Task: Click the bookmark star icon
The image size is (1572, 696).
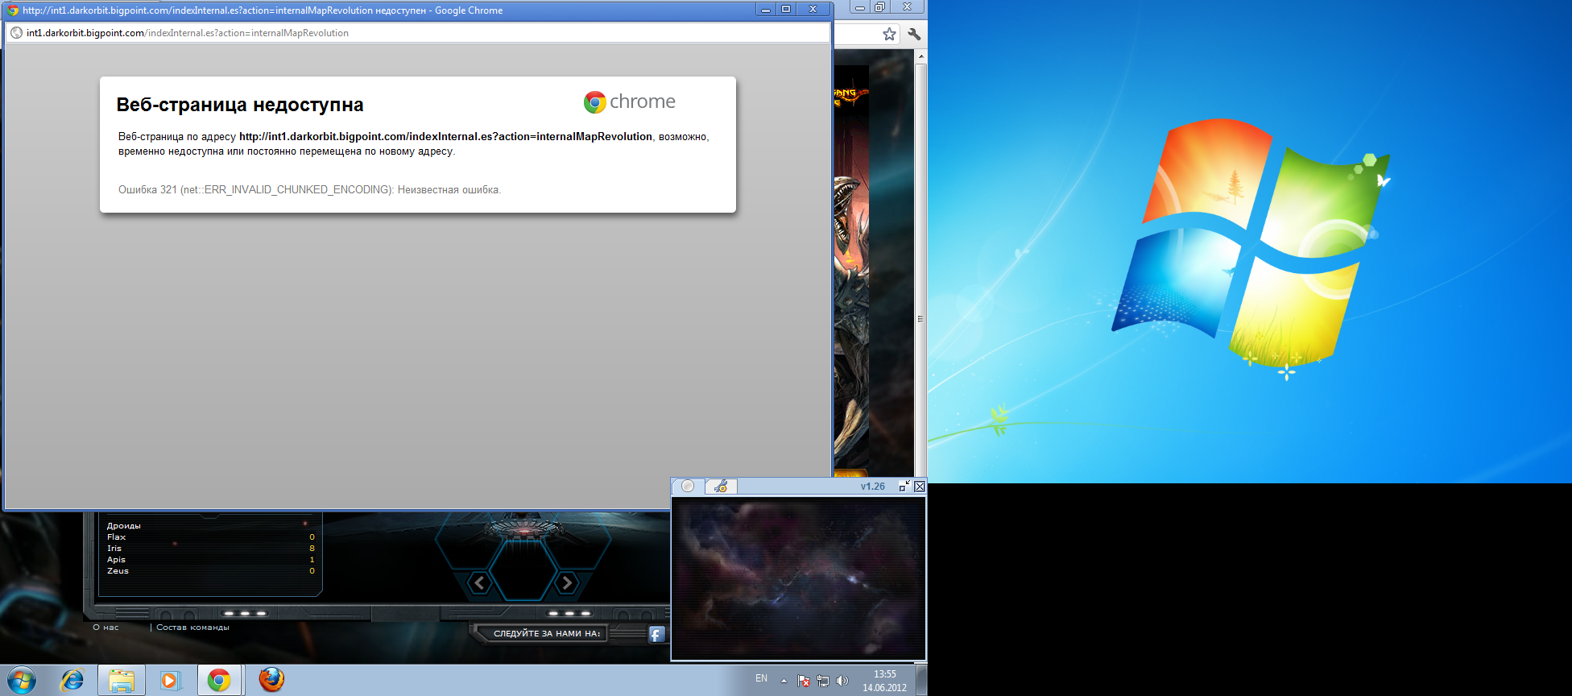Action: point(889,34)
